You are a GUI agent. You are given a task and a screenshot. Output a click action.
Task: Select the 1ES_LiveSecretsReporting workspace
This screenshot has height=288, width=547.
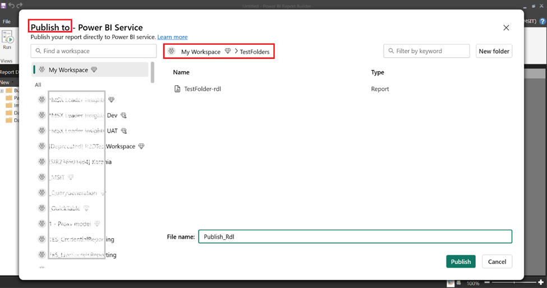tap(82, 255)
